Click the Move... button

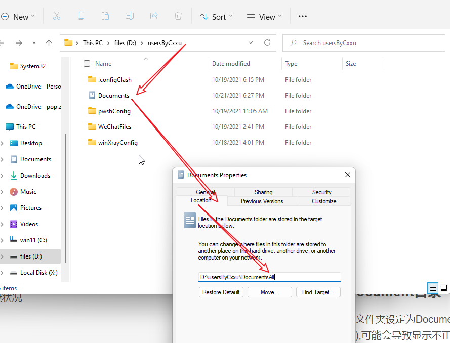coord(269,292)
